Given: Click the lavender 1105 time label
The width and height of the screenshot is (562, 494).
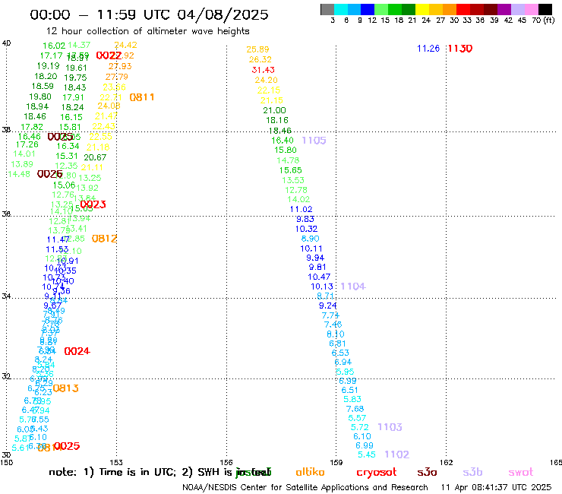Looking at the screenshot, I should click(x=314, y=141).
